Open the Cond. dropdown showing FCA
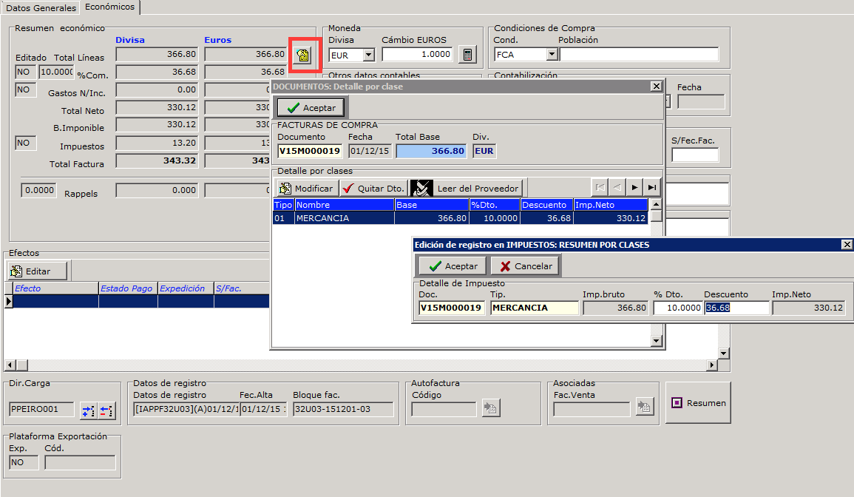 551,55
